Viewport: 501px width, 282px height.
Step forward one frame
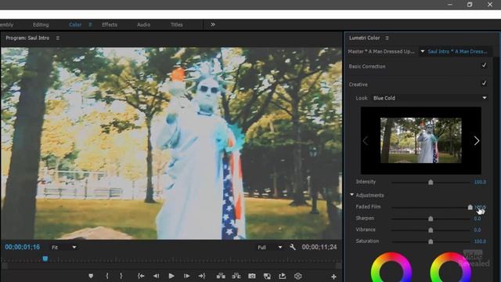click(186, 276)
